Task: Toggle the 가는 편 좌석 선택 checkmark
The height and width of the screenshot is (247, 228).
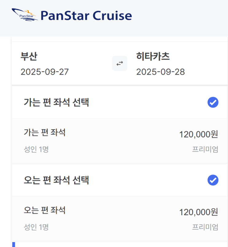Action: [213, 103]
